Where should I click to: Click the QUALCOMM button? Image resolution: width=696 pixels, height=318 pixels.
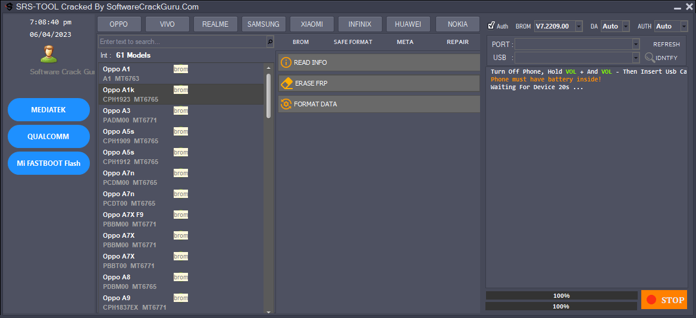pos(49,136)
